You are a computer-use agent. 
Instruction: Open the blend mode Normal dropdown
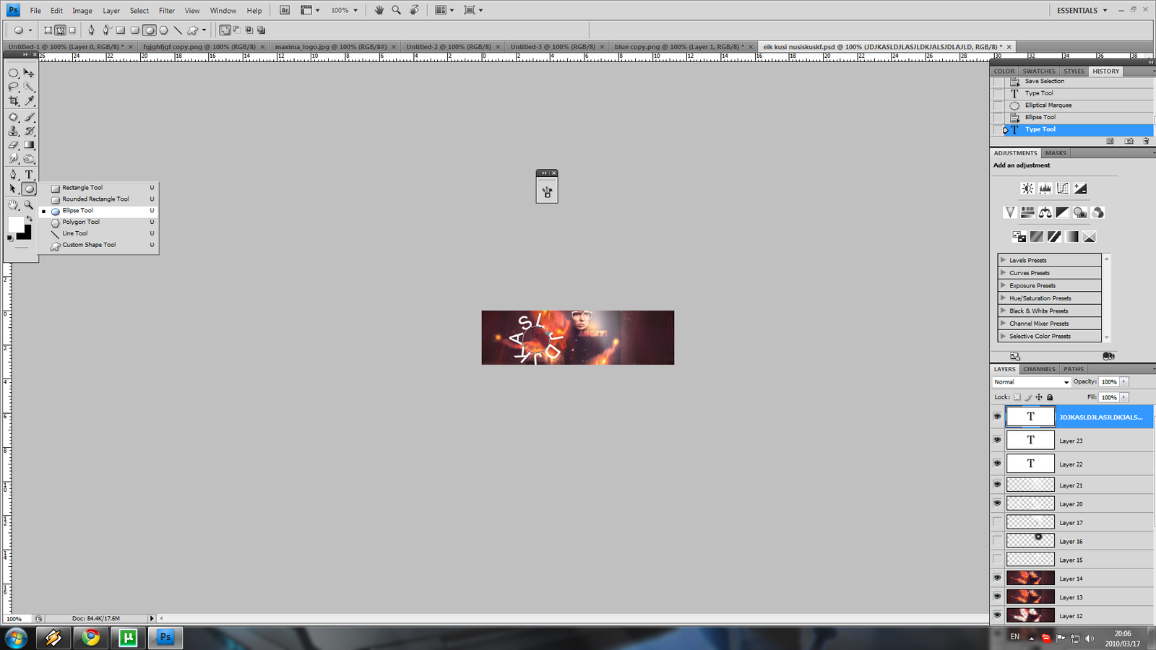point(1031,382)
